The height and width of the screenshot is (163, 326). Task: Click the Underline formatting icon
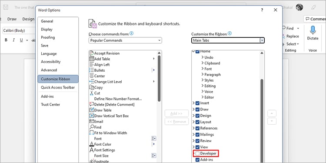pyautogui.click(x=21, y=40)
